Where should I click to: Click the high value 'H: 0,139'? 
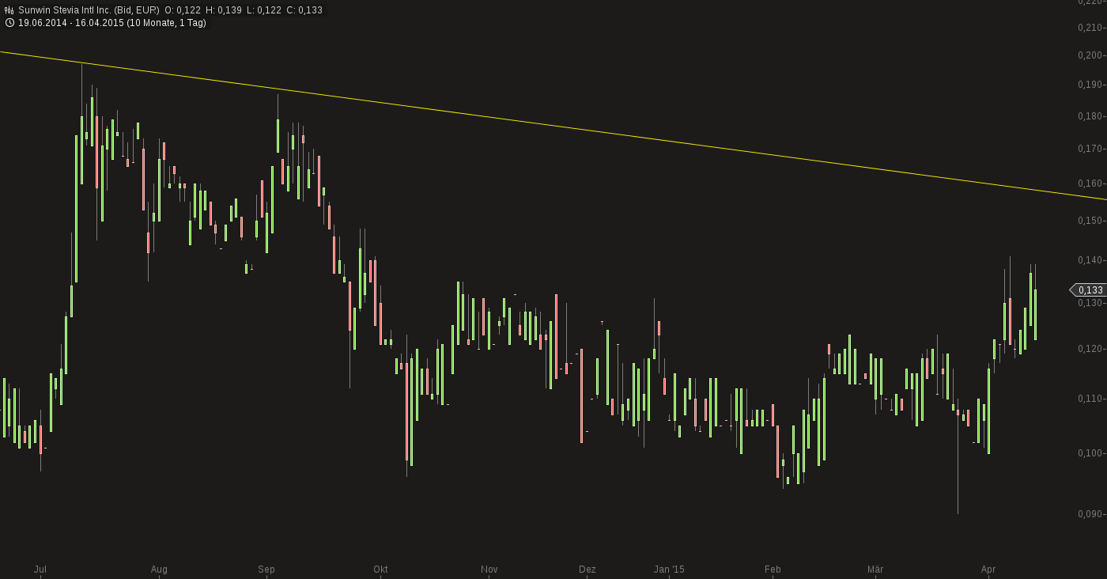click(225, 10)
